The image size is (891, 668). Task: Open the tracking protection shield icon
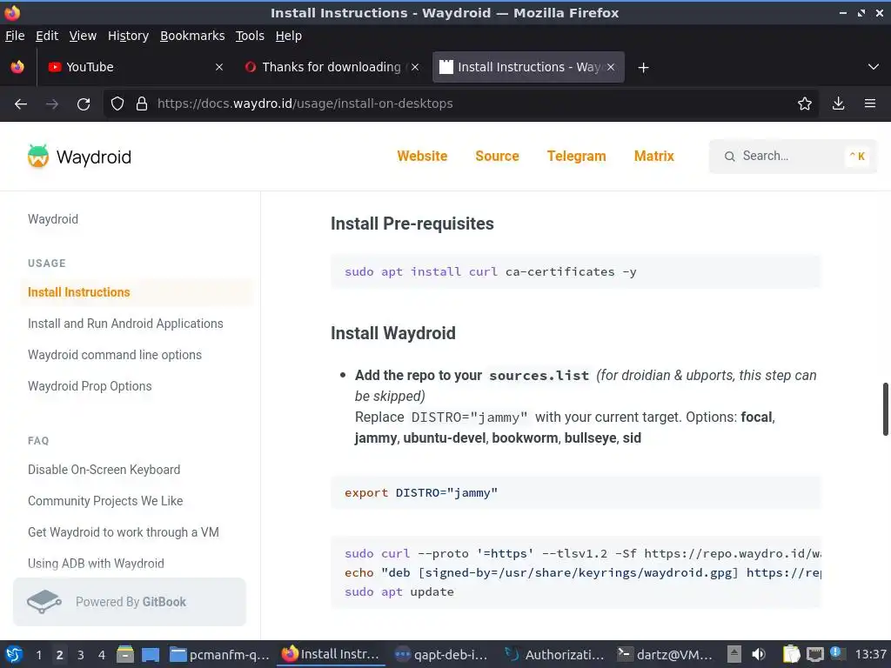117,104
